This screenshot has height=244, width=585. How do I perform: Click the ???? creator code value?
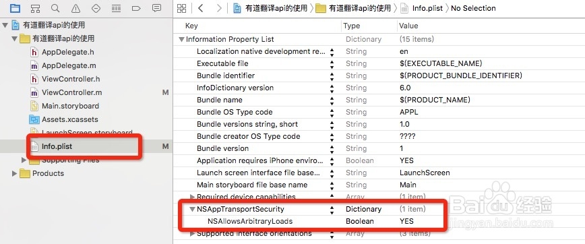pos(407,136)
